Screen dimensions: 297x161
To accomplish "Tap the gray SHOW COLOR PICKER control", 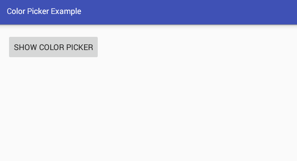I will tap(53, 47).
